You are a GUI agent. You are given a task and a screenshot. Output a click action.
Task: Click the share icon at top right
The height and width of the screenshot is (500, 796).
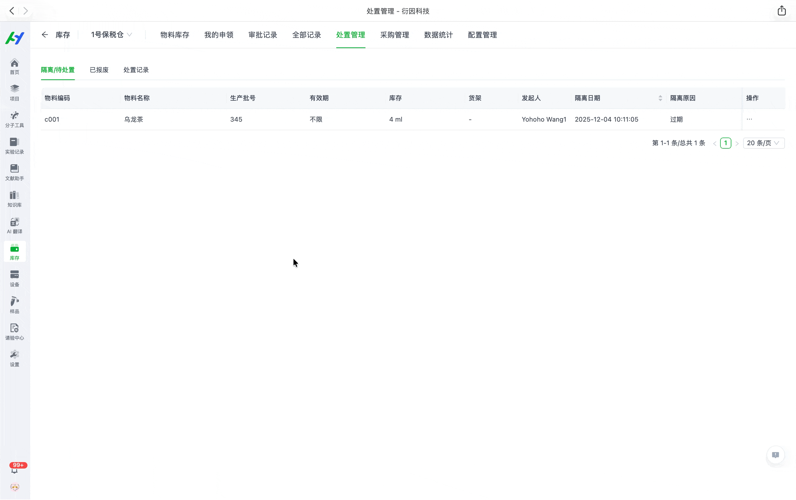(781, 11)
